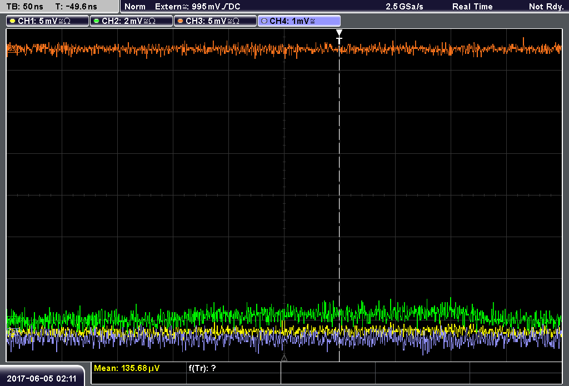Click the Norm trigger mode label
This screenshot has width=569, height=386.
pos(135,7)
